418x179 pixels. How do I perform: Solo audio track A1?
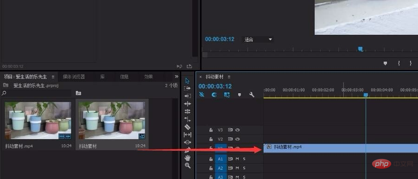[x=244, y=159]
